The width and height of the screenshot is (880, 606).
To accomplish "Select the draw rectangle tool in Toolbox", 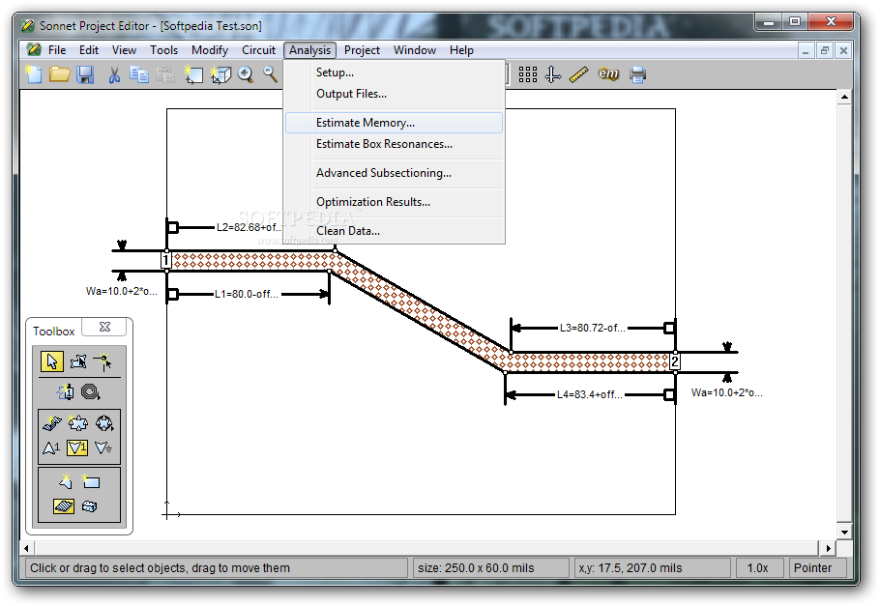I will pos(90,481).
